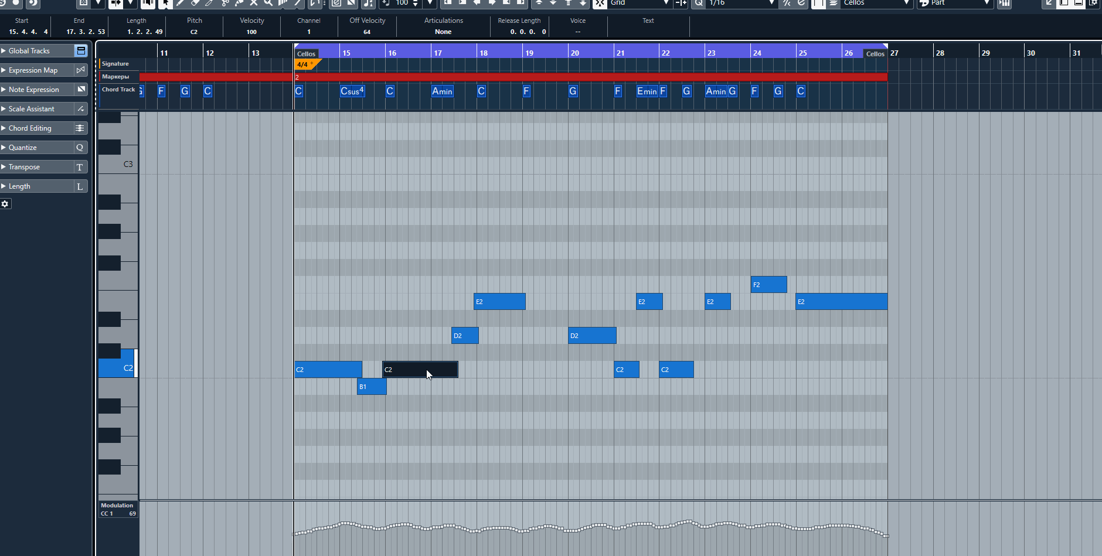This screenshot has height=556, width=1102.
Task: Select the first Amin chord event
Action: point(442,91)
